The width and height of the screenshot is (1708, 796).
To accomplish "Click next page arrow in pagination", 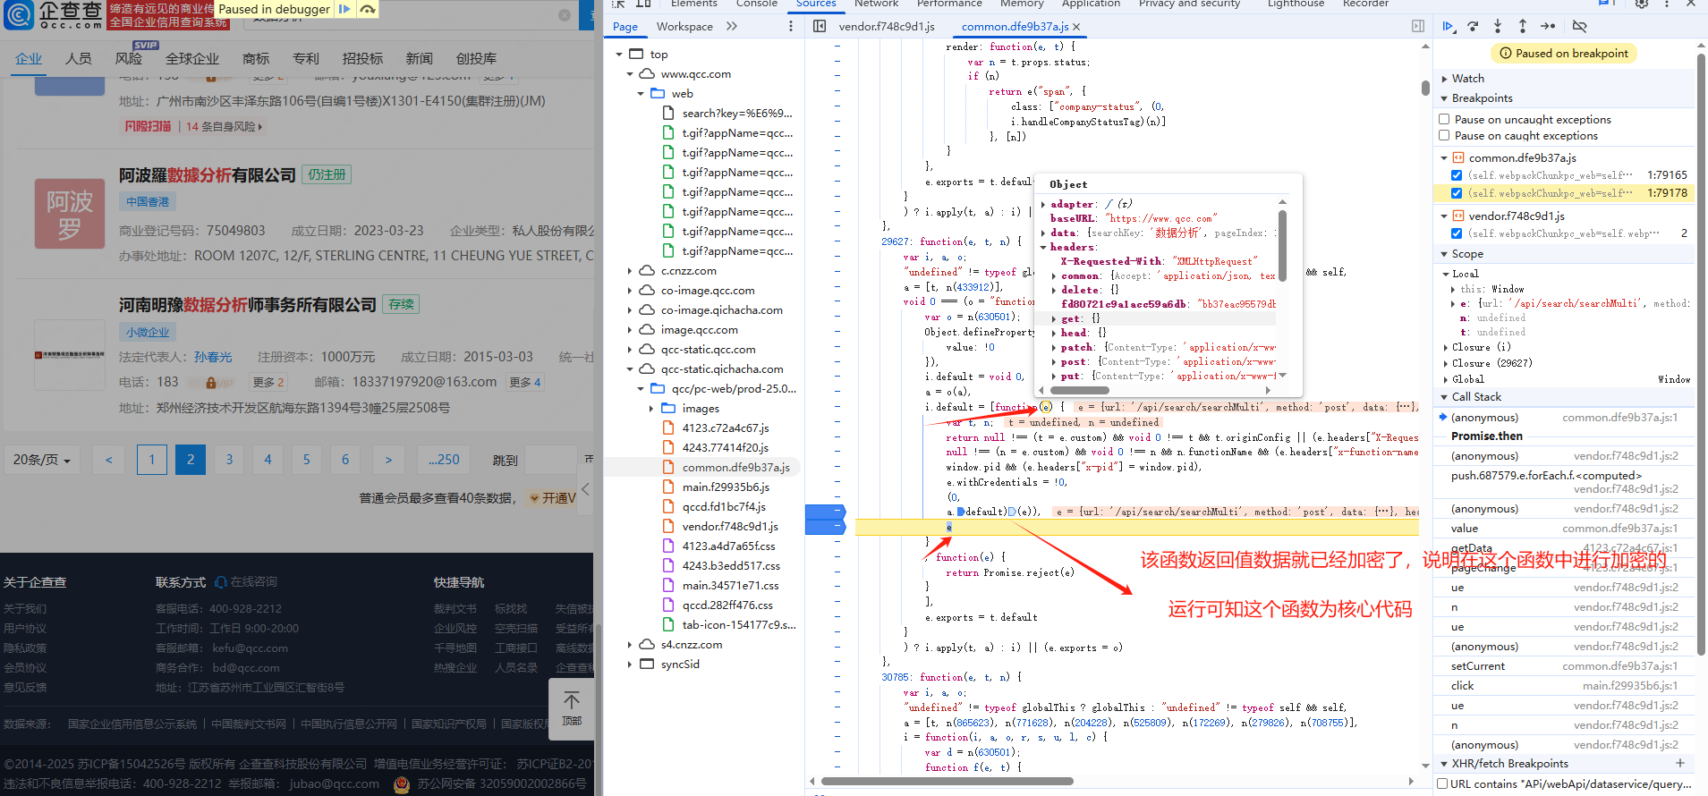I will [x=388, y=460].
